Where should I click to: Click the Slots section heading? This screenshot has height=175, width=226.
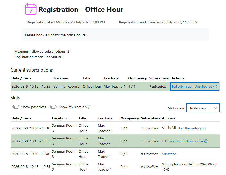click(15, 98)
